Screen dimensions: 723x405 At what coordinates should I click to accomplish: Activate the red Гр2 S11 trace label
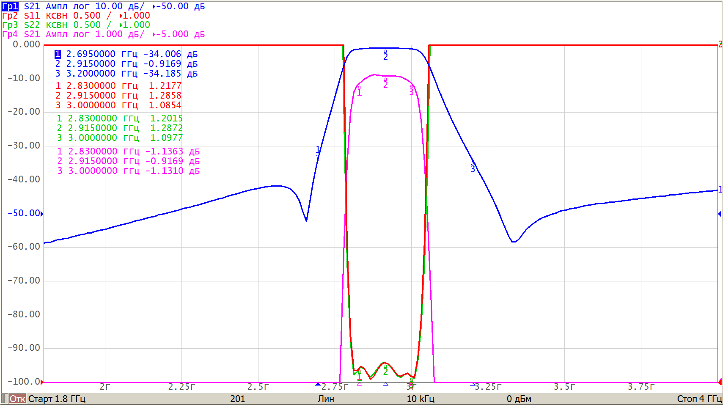click(10, 16)
